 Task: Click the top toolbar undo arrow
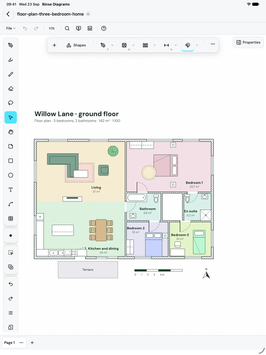pyautogui.click(x=25, y=28)
